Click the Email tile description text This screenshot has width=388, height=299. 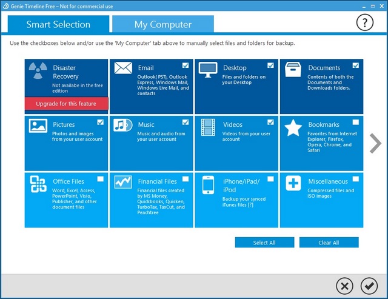pos(163,85)
